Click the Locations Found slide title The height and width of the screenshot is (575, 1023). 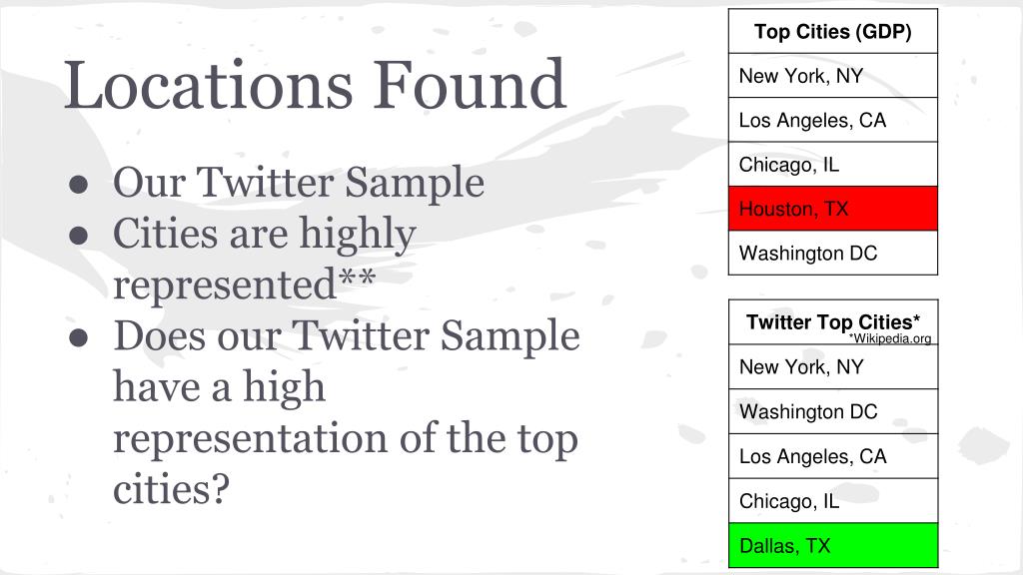tap(315, 85)
